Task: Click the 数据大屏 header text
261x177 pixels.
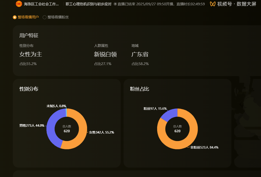Action: [x=246, y=4]
